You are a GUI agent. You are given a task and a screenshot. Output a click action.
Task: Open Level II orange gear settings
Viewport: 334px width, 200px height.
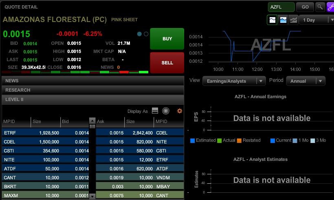179,111
